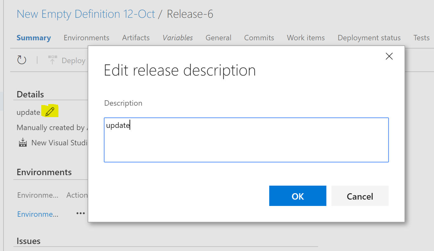Open the New Empty Definition 12-Oct link

pyautogui.click(x=86, y=14)
